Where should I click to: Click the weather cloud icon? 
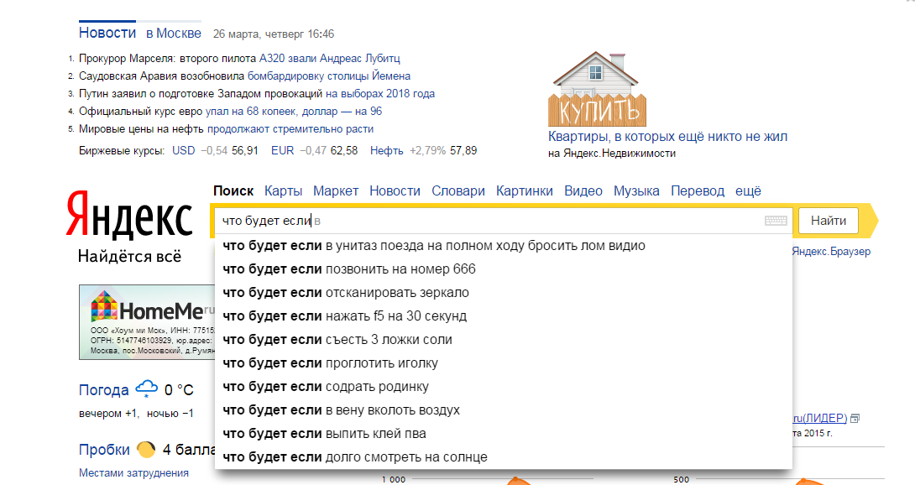pyautogui.click(x=146, y=389)
